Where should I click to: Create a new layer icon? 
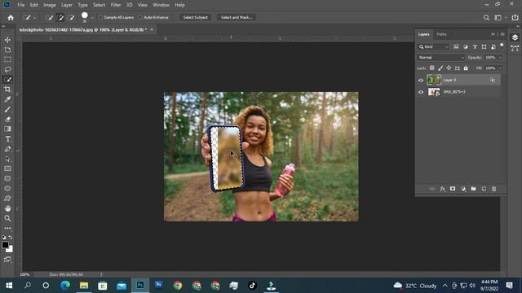(x=484, y=189)
